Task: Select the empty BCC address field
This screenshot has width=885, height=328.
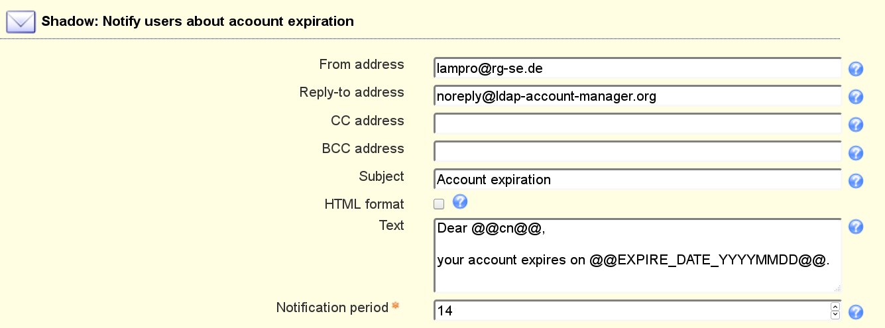Action: point(636,152)
